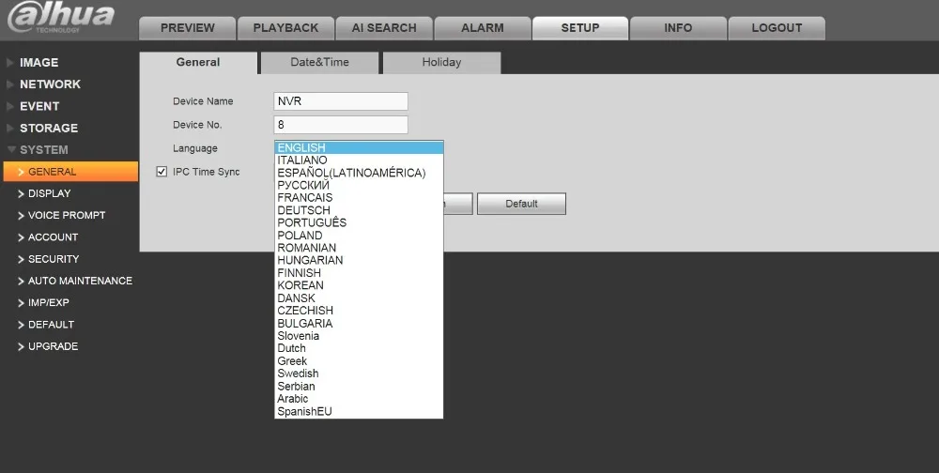Expand the IMAGE section
Viewport: 939px width, 473px height.
tap(38, 62)
